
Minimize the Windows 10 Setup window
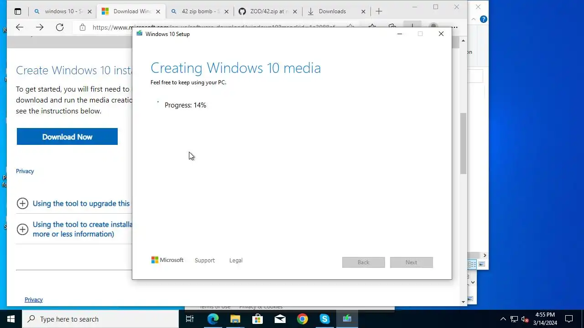[x=400, y=34]
